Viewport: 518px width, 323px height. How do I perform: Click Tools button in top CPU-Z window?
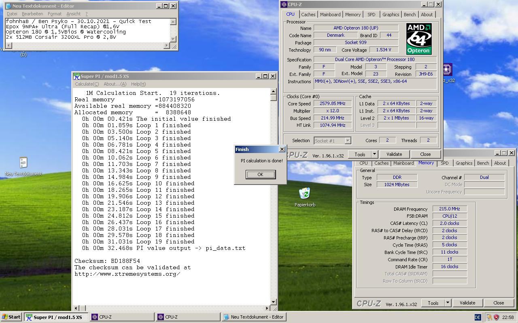pyautogui.click(x=360, y=154)
